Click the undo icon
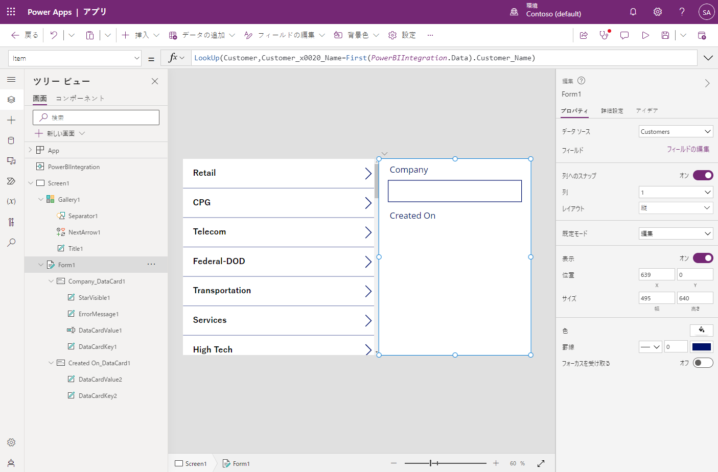718x472 pixels. tap(54, 35)
